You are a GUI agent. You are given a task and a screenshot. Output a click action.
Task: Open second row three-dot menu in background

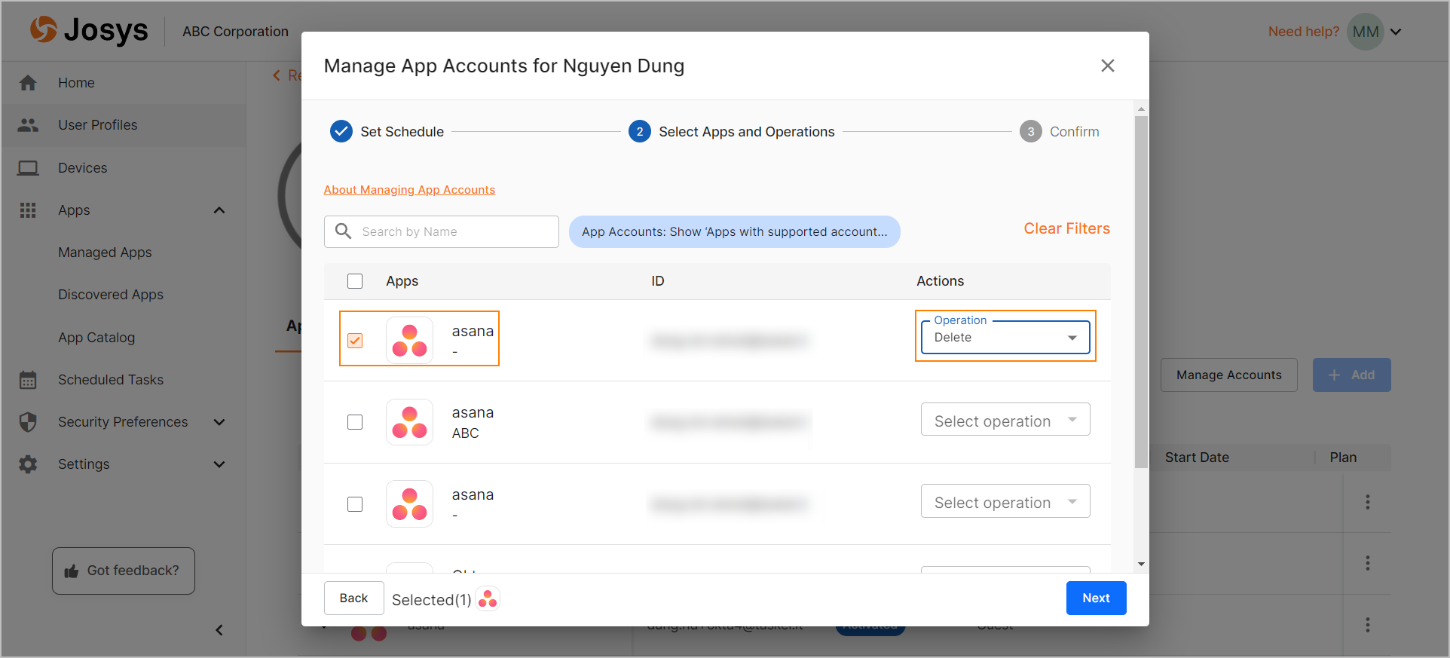pyautogui.click(x=1368, y=563)
